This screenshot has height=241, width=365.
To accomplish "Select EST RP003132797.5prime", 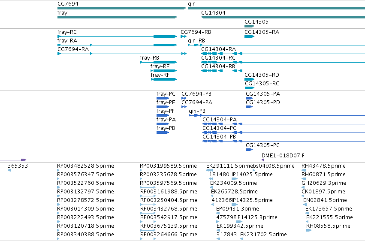I will pyautogui.click(x=86, y=192).
